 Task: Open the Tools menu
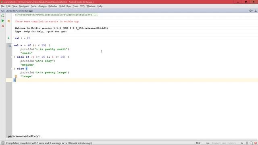point(75,6)
